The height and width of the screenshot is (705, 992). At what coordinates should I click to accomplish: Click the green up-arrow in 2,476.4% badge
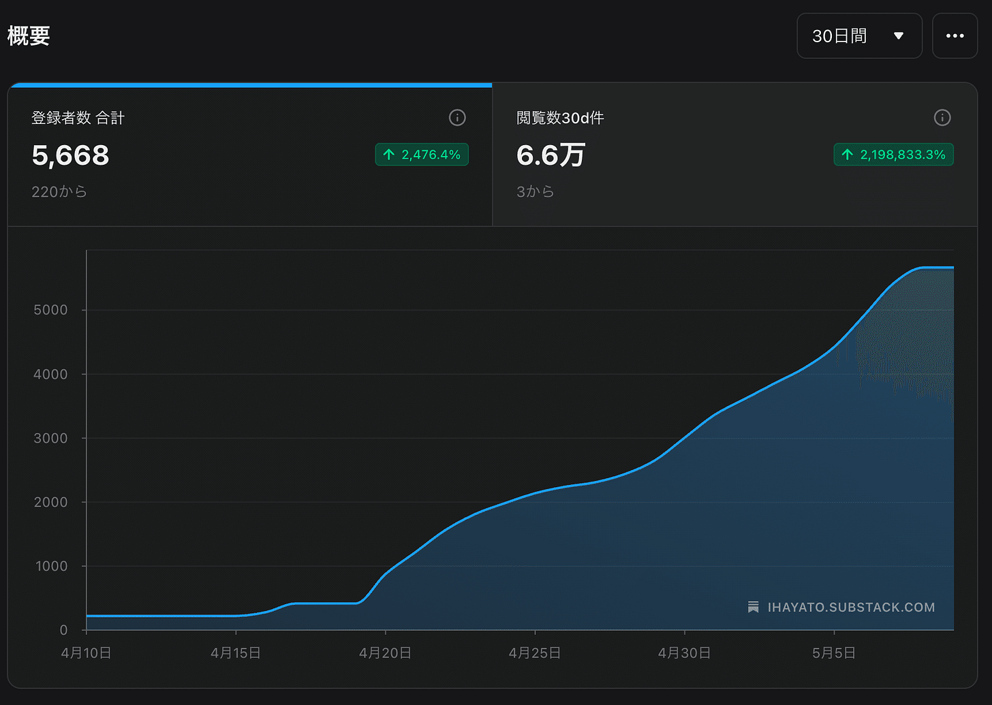pyautogui.click(x=389, y=155)
